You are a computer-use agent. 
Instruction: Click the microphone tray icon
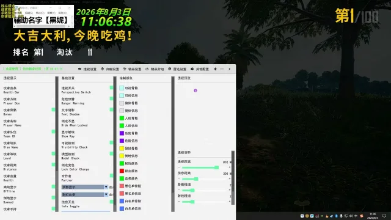pos(341,216)
